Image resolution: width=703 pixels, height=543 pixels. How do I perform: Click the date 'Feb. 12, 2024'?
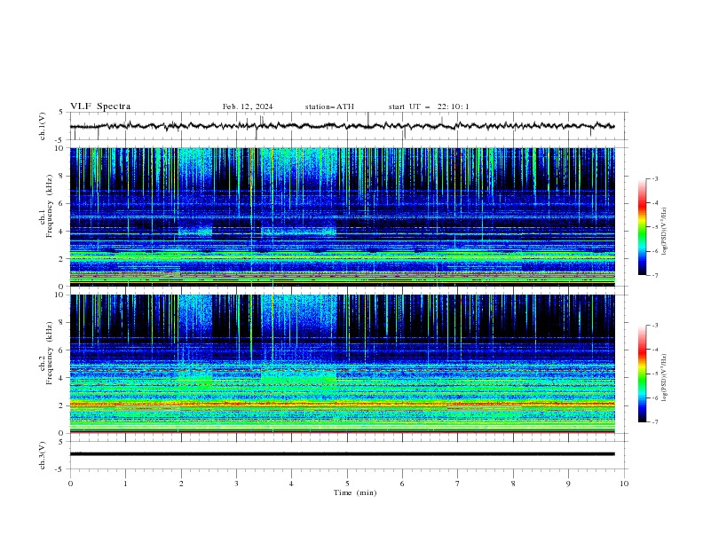[x=248, y=106]
